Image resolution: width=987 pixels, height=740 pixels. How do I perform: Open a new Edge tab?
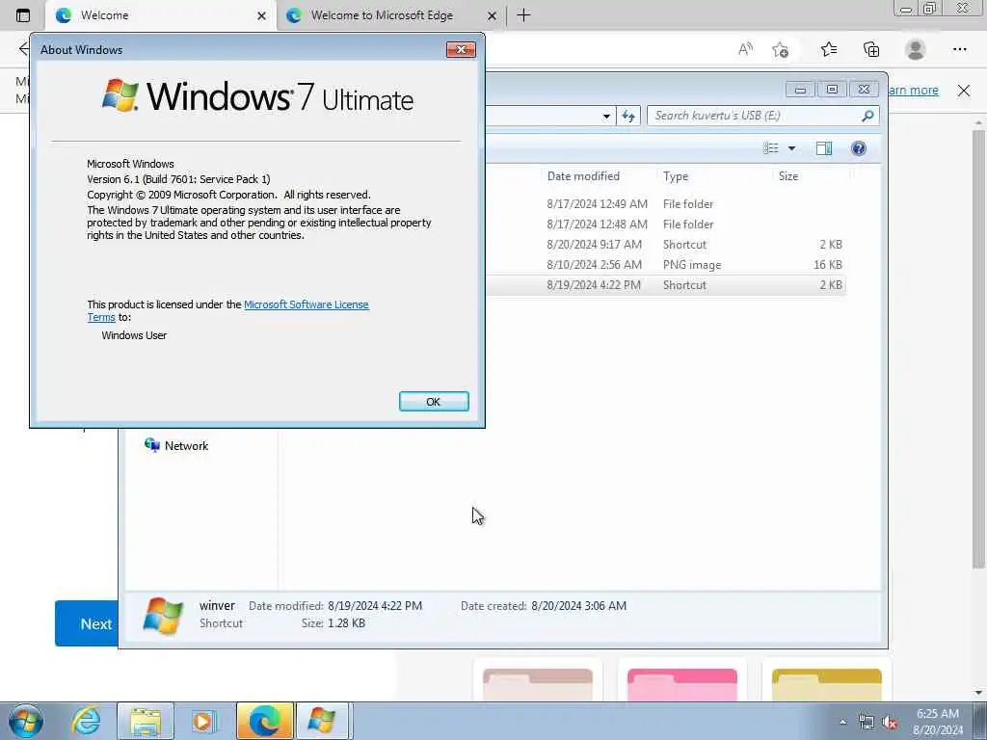(523, 15)
